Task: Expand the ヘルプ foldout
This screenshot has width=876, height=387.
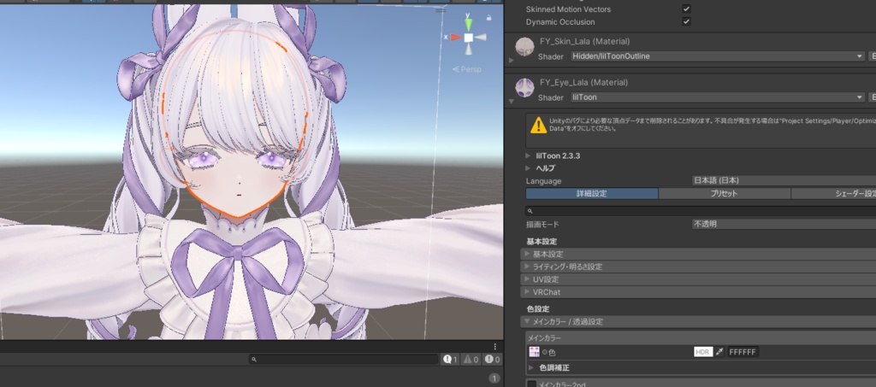Action: coord(529,167)
